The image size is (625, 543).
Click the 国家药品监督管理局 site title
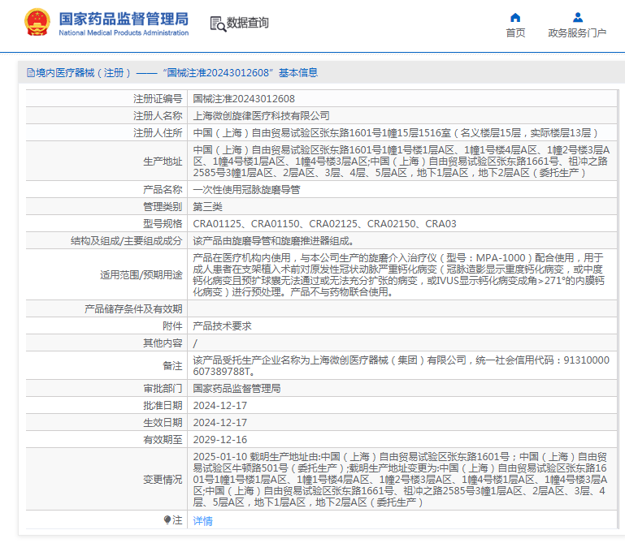(x=124, y=17)
